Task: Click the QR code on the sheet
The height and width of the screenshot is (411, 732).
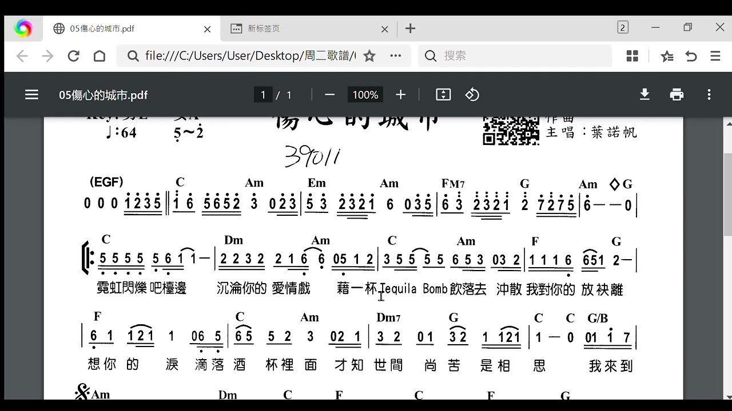Action: point(511,131)
